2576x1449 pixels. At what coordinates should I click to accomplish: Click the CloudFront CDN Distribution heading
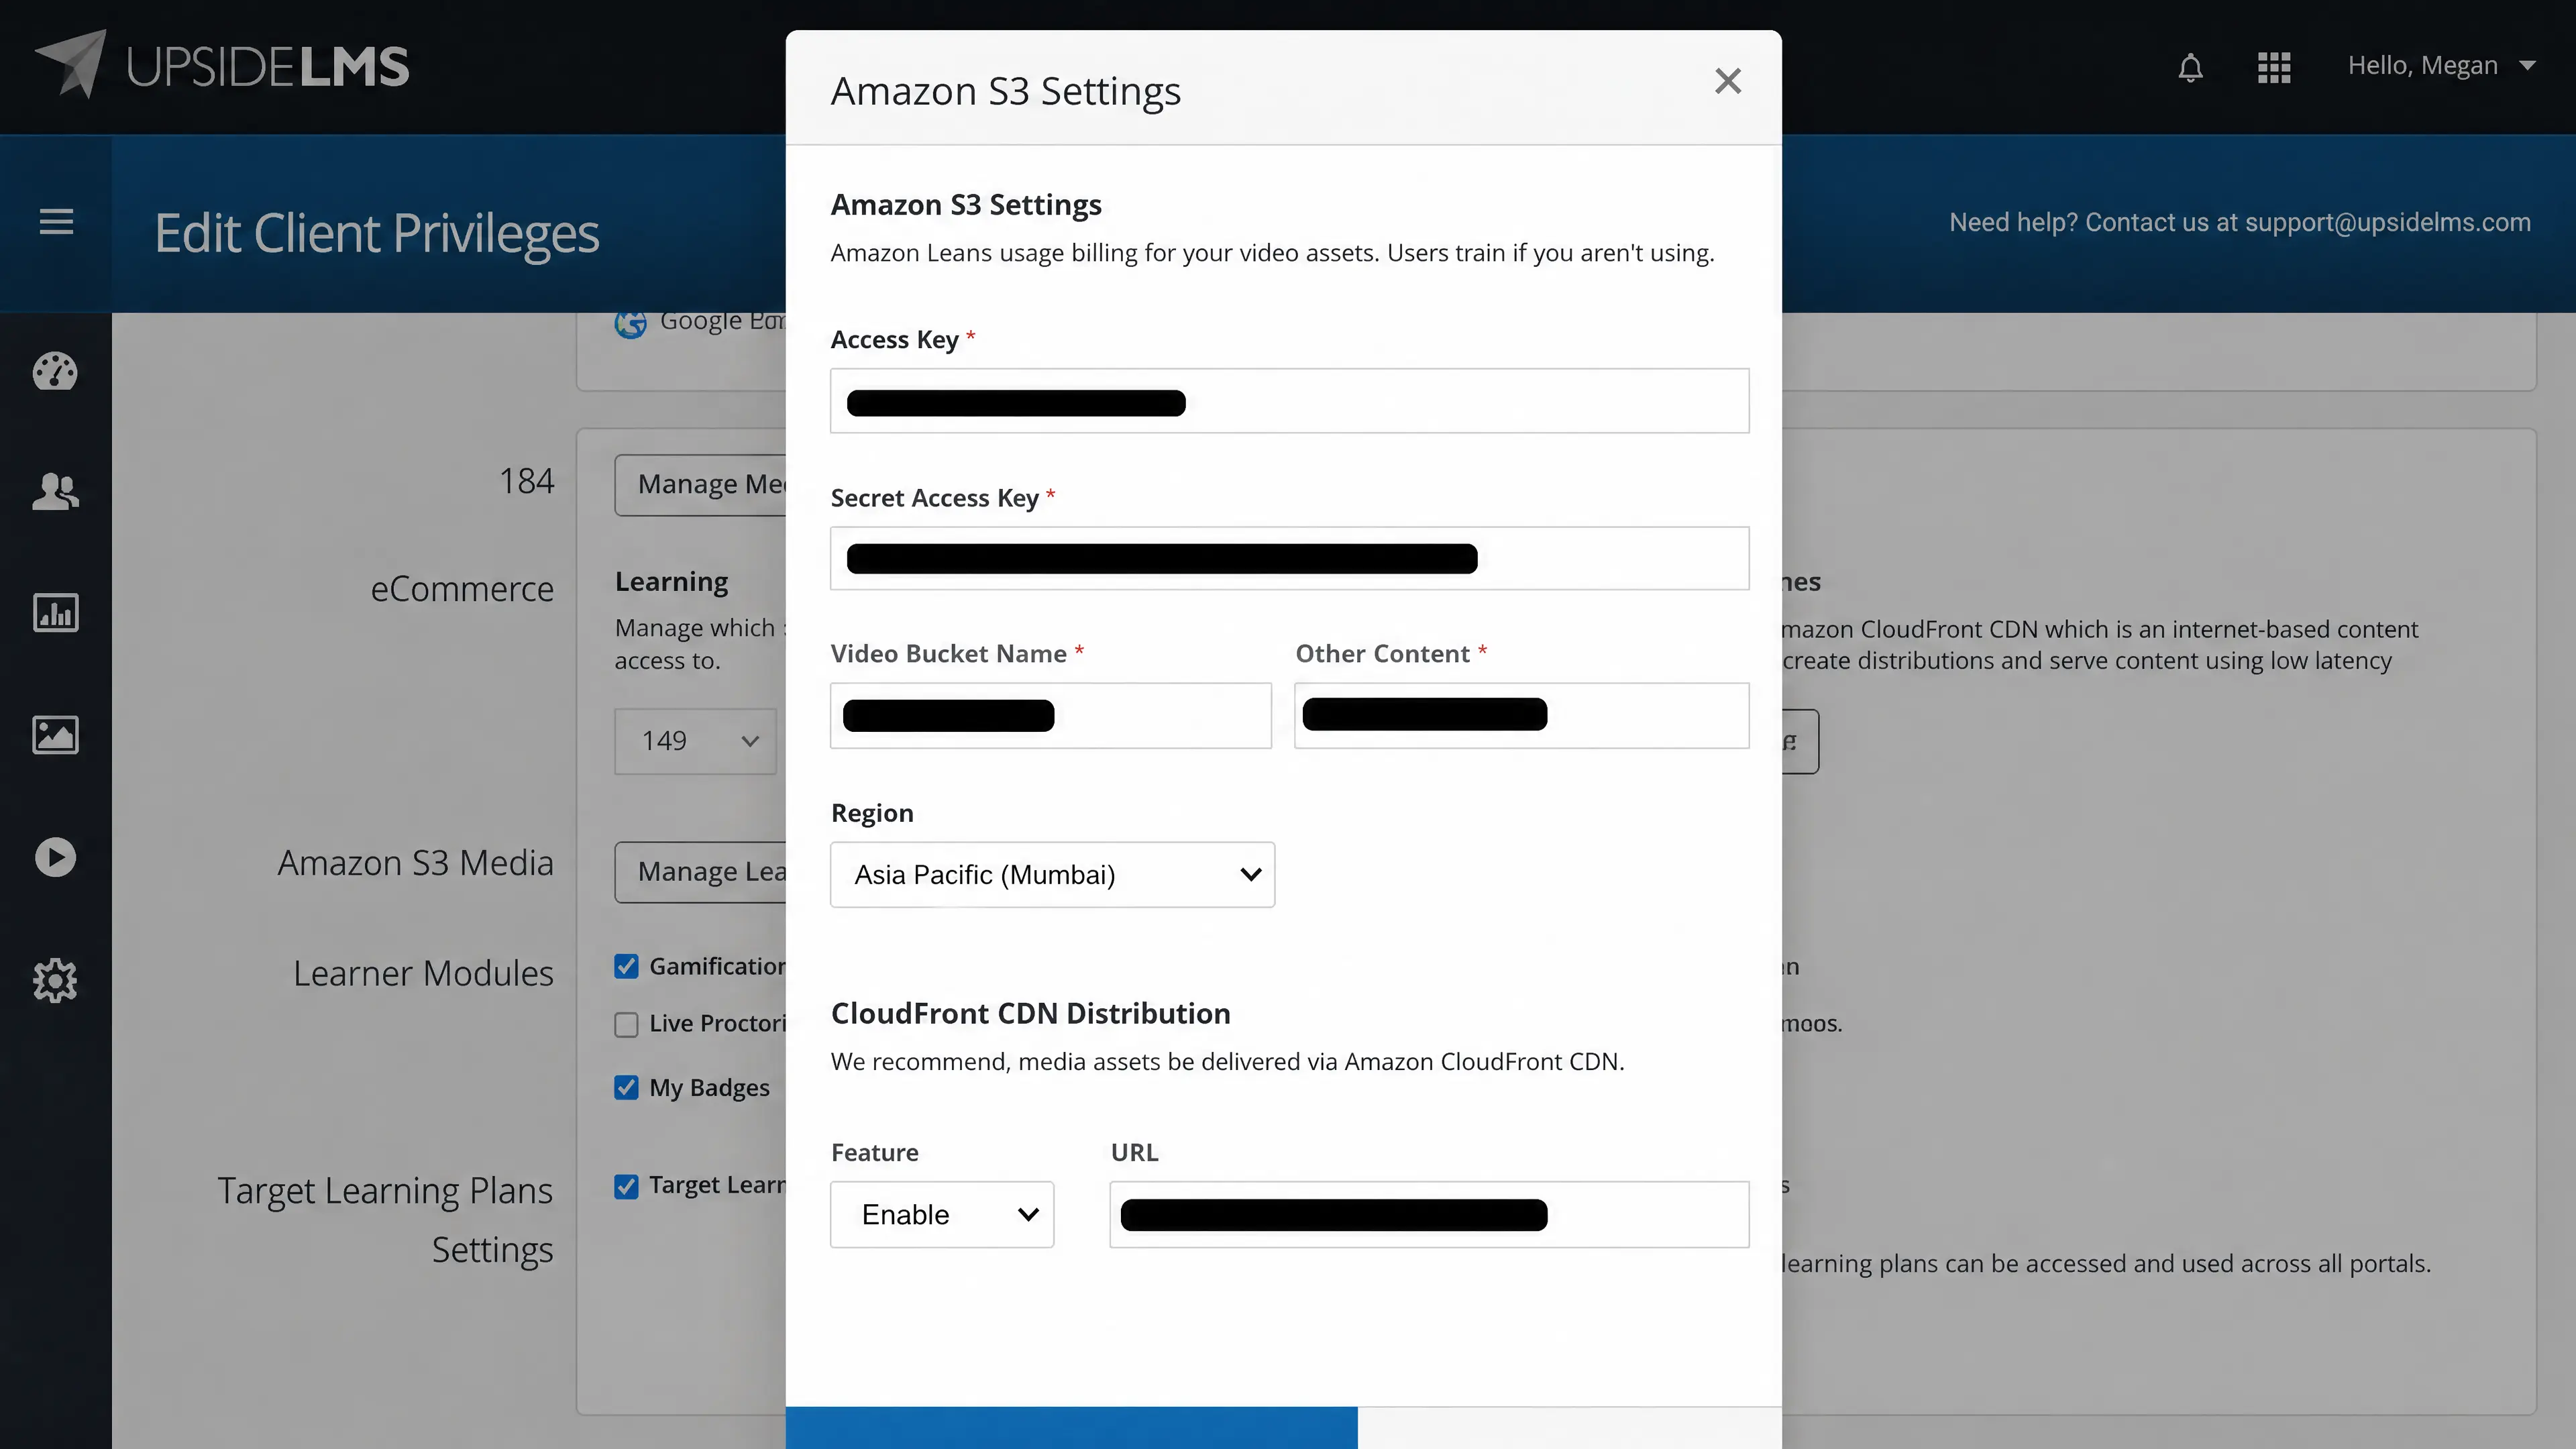click(x=1030, y=1013)
